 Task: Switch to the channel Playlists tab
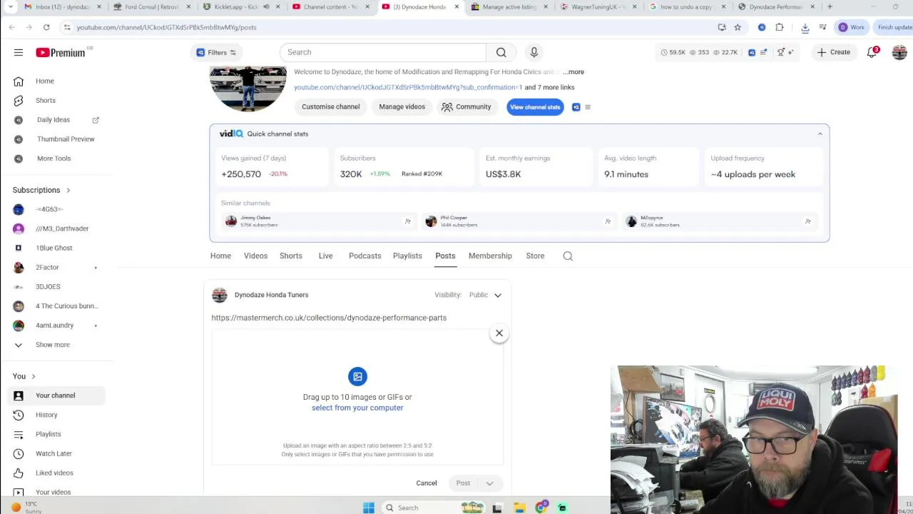tap(407, 256)
